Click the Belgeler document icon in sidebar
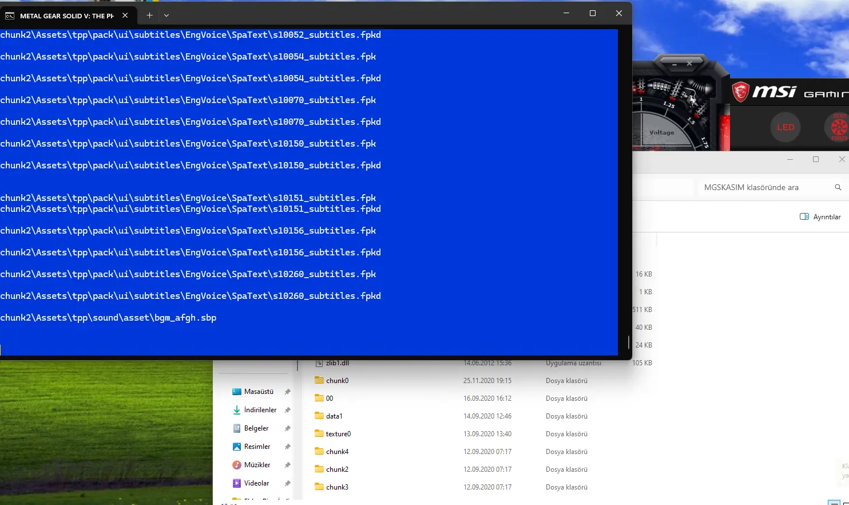849x505 pixels. (237, 428)
